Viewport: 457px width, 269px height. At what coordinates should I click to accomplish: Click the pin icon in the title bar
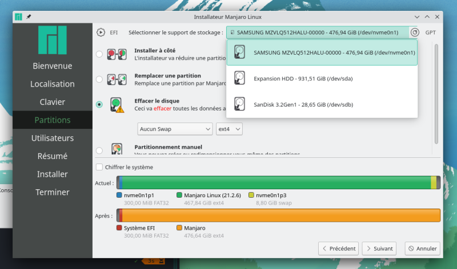(29, 17)
